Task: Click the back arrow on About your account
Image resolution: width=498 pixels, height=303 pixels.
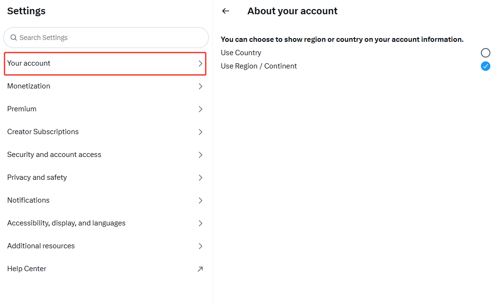Action: (x=225, y=10)
